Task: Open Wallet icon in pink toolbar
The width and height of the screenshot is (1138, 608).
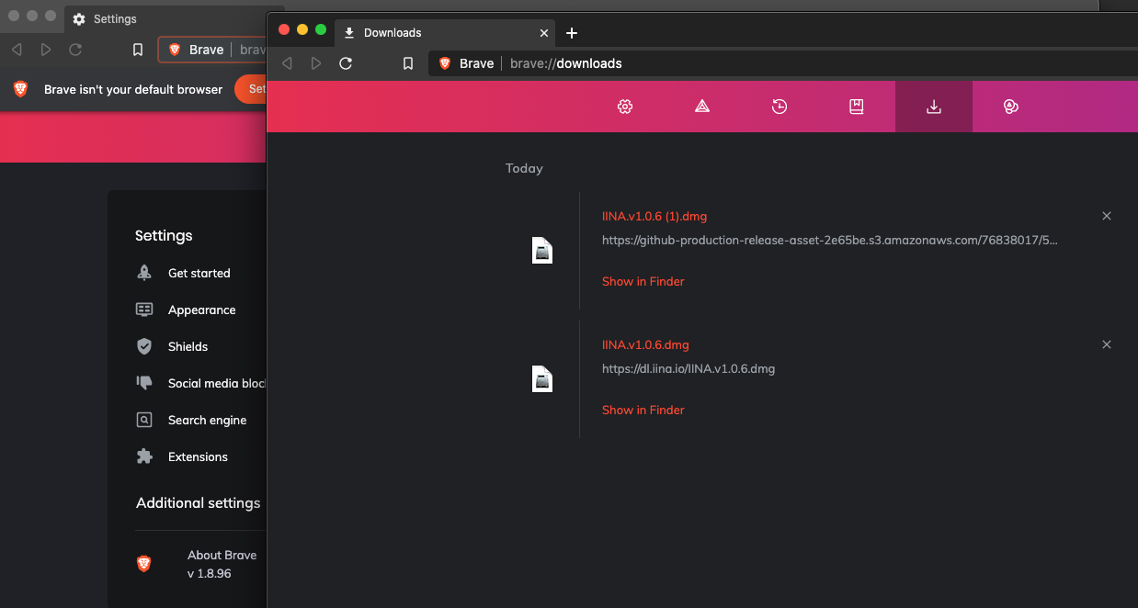Action: click(x=1011, y=107)
